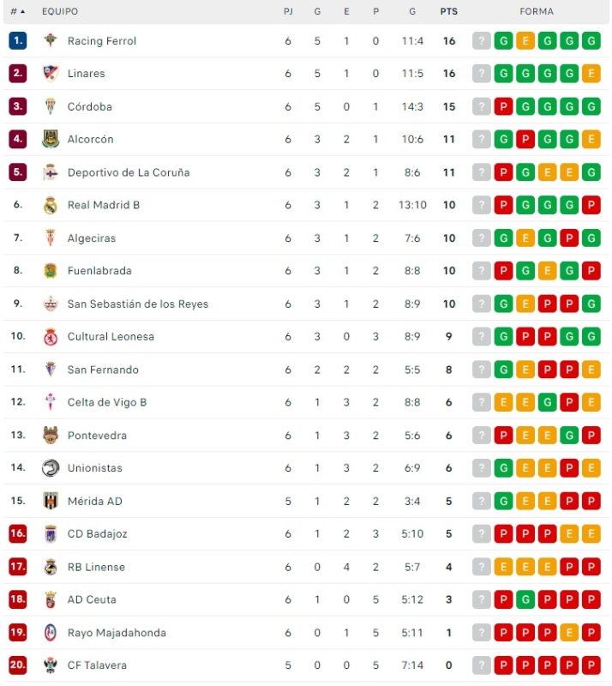Click the Cultural Leonesa crest icon

[x=51, y=337]
